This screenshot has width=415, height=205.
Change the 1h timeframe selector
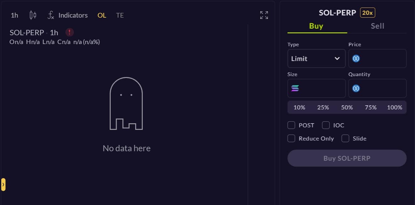click(14, 15)
